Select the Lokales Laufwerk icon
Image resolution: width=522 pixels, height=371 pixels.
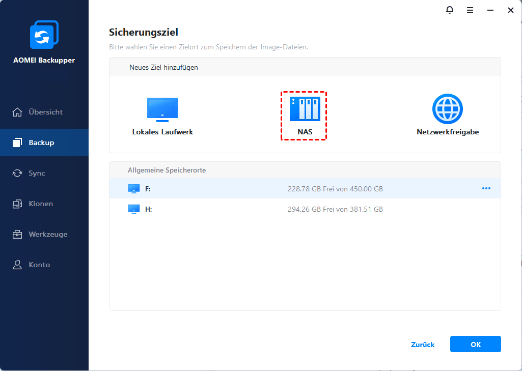pyautogui.click(x=162, y=109)
